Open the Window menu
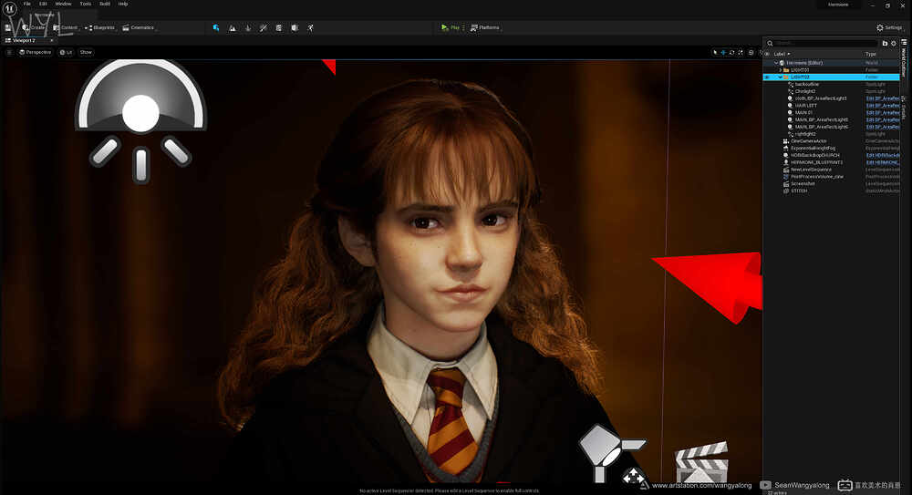912x495 pixels. pos(63,4)
